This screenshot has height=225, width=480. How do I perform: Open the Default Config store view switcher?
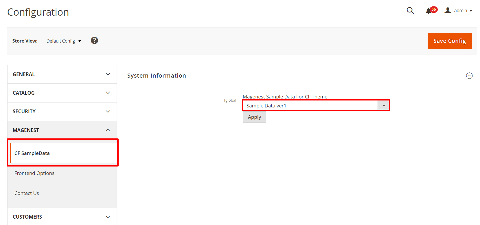point(64,41)
